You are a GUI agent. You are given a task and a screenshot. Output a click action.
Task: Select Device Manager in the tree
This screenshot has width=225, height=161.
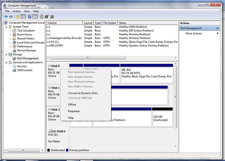click(x=26, y=50)
